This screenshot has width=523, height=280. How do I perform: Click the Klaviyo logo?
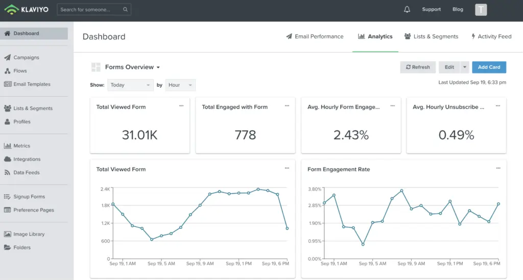26,9
